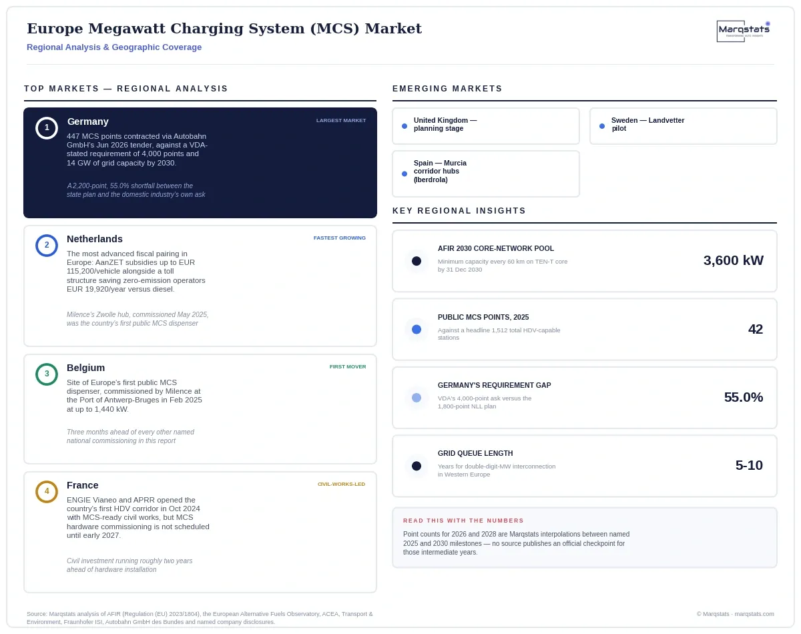Click the 1,512 total HDV-capable stations caption
801x634 pixels.
pos(499,334)
